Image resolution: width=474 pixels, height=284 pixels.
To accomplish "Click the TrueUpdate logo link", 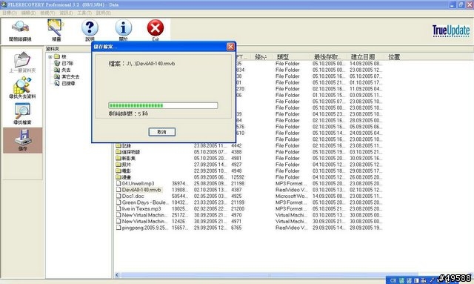I will 451,30.
